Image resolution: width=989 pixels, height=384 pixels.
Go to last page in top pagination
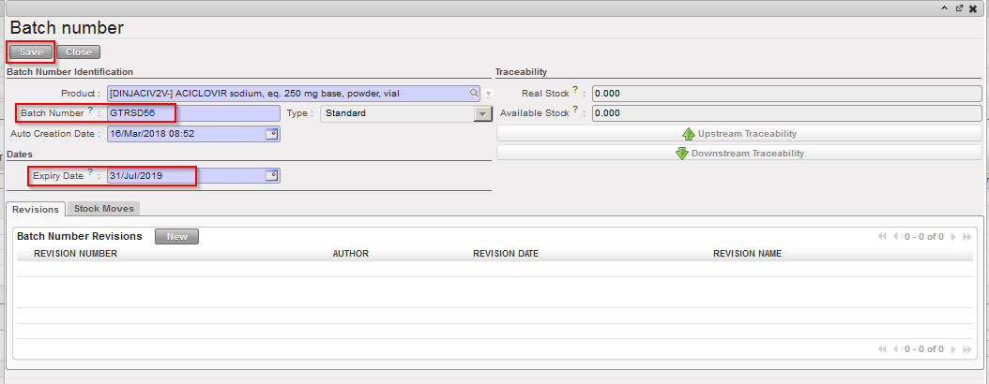pos(967,237)
